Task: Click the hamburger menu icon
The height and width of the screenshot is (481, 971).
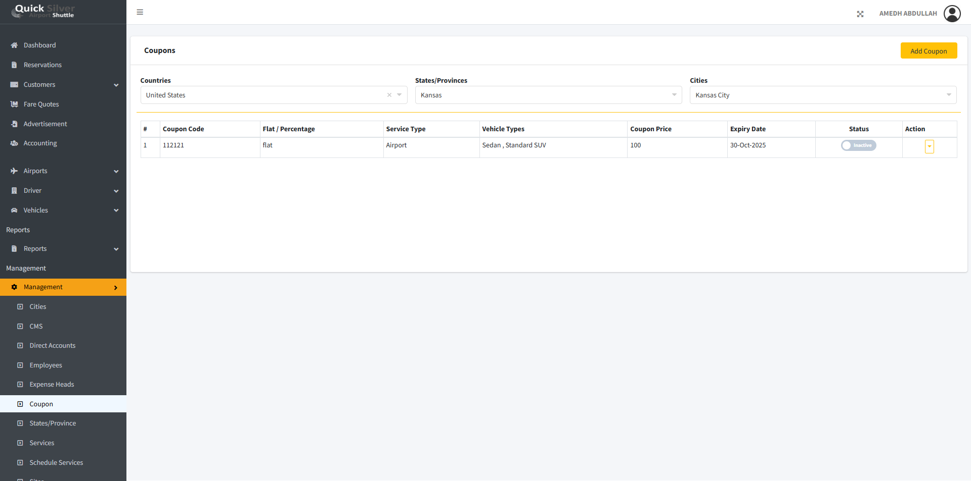Action: (x=140, y=12)
